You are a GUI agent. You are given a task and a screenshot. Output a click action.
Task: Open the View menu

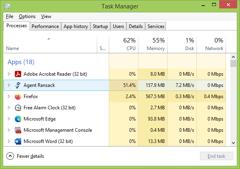click(x=46, y=16)
